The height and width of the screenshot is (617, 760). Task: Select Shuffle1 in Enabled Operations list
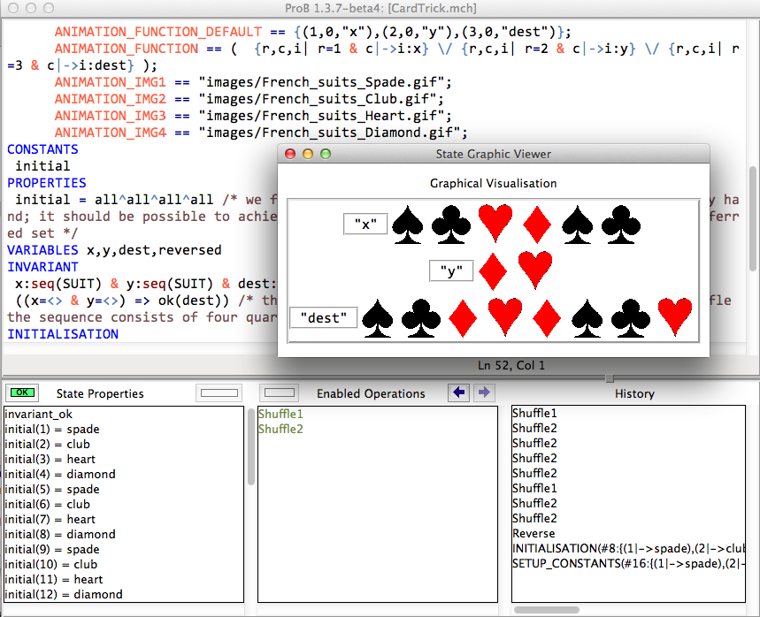[280, 414]
